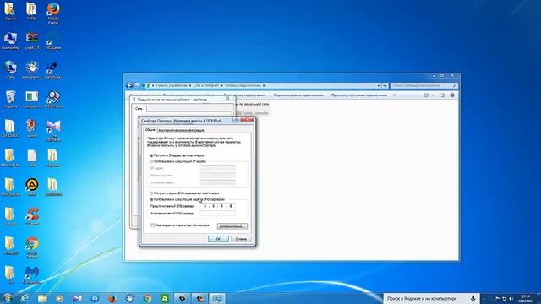Click the Network Connections search box
Image resolution: width=541 pixels, height=304 pixels.
click(424, 85)
